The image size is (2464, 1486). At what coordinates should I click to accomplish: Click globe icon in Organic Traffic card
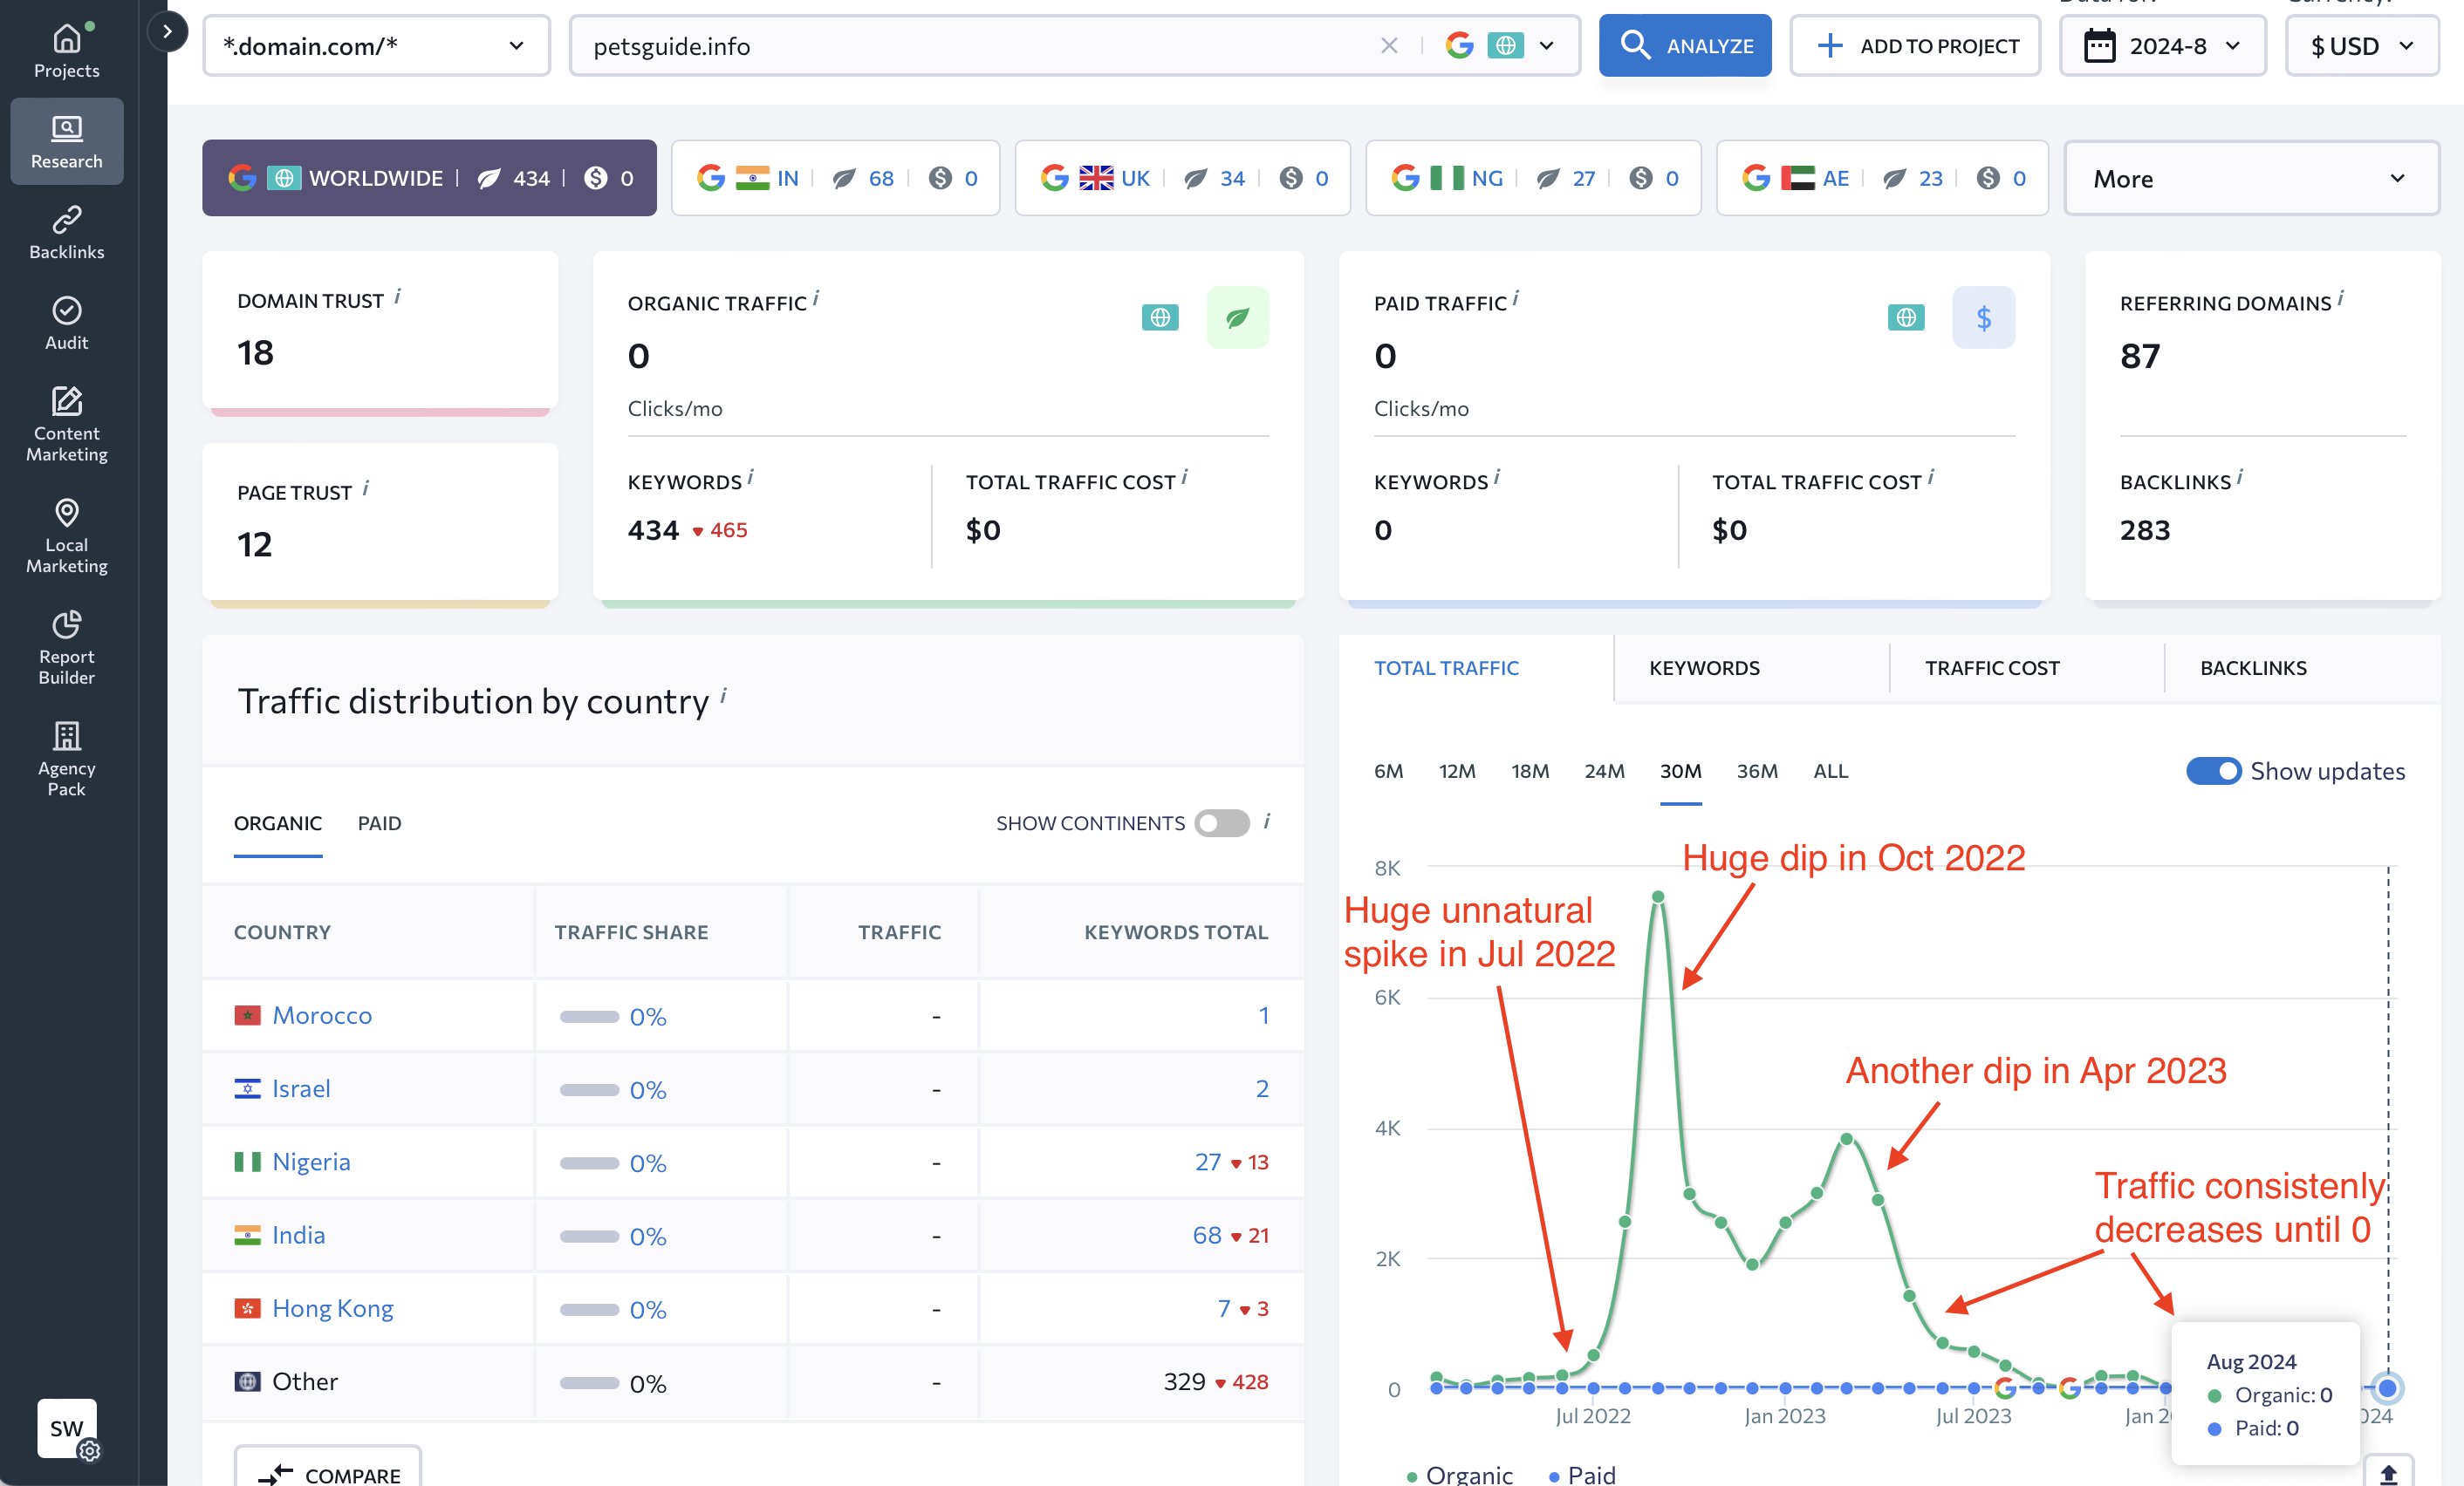[x=1159, y=317]
